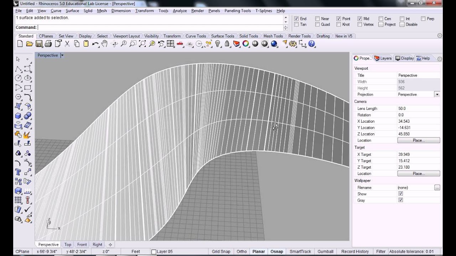Open properties panel gear options icon
The image size is (456, 256).
[x=440, y=59]
